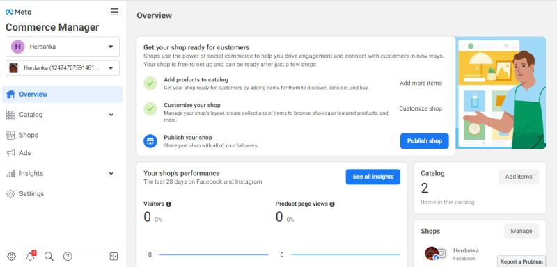Open notifications bell with red badge
Screen dimensions: 557x267
coord(31,256)
